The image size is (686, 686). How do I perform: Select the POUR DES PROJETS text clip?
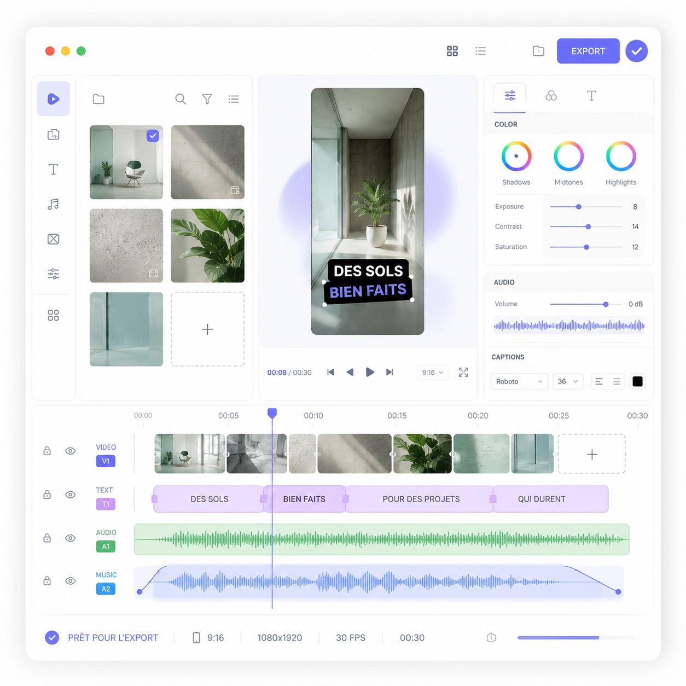pos(421,499)
